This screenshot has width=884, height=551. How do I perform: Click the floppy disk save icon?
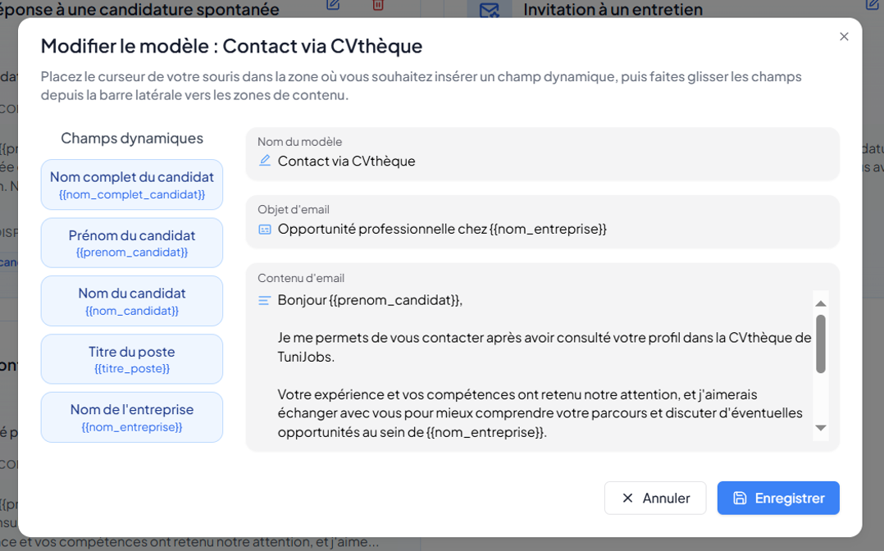pyautogui.click(x=740, y=498)
